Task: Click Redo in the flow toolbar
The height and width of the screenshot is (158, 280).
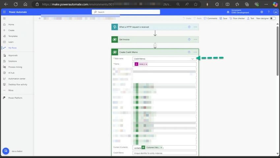Action: [x=198, y=18]
